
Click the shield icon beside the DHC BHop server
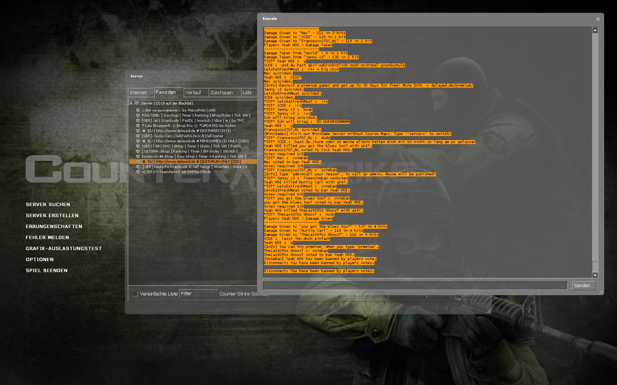click(x=138, y=146)
